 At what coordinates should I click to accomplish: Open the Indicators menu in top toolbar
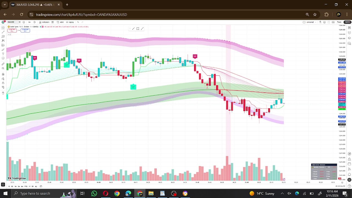tap(44, 22)
